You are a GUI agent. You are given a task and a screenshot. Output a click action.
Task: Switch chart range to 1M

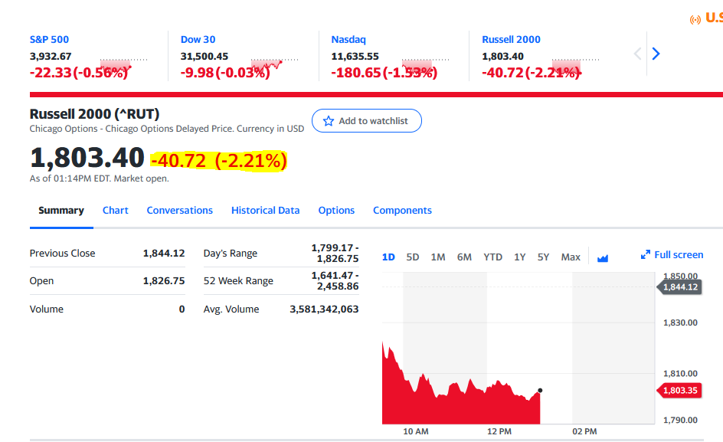(438, 257)
